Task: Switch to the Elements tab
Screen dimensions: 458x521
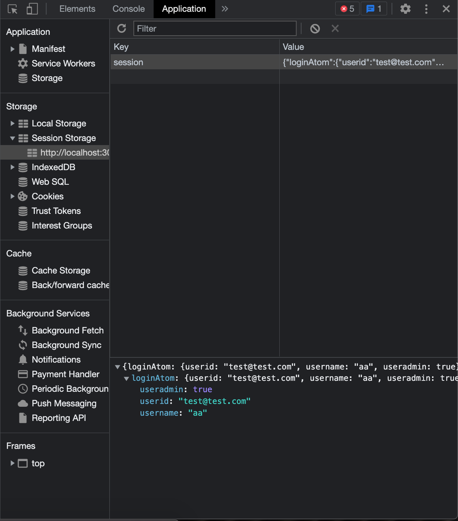Action: pyautogui.click(x=77, y=9)
